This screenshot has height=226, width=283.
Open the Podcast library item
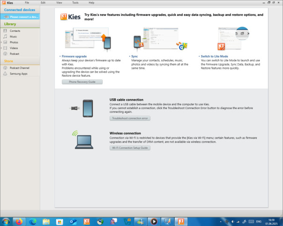coord(20,54)
